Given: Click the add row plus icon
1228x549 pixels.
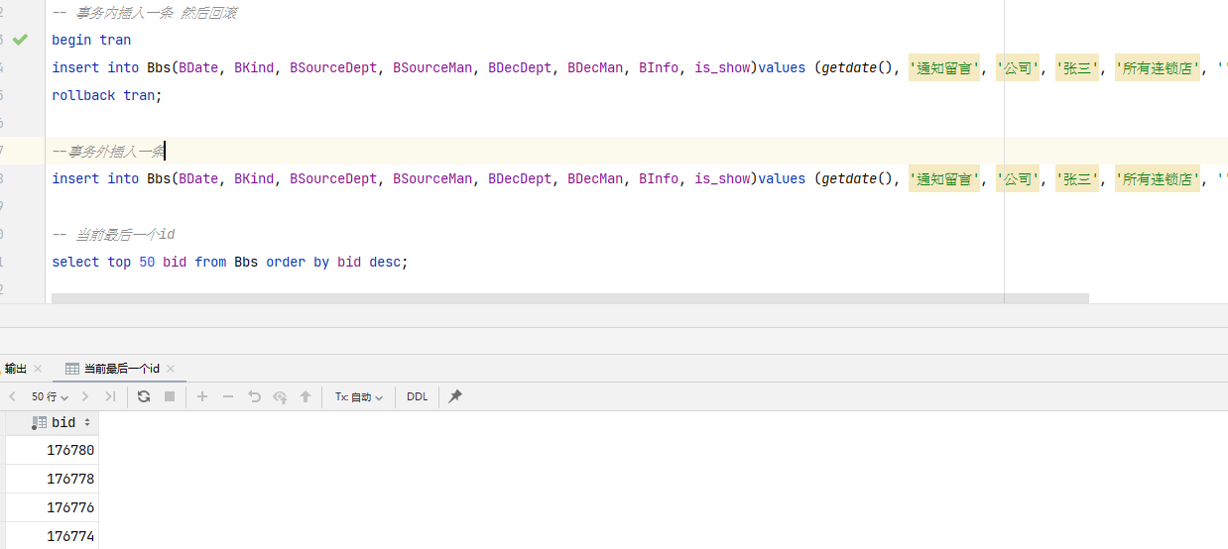Looking at the screenshot, I should click(x=202, y=396).
